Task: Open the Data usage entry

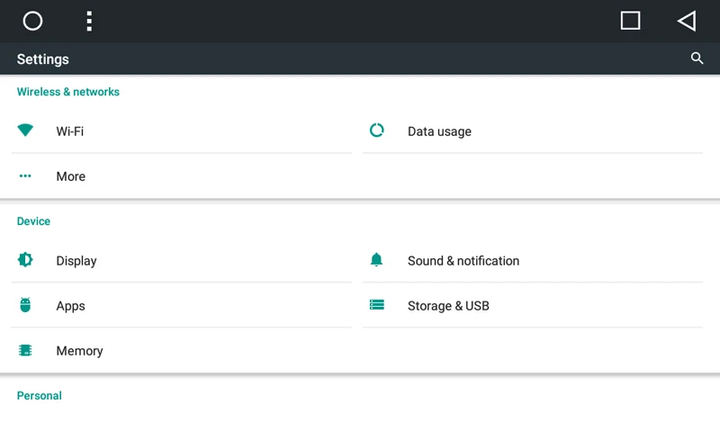Action: tap(533, 131)
